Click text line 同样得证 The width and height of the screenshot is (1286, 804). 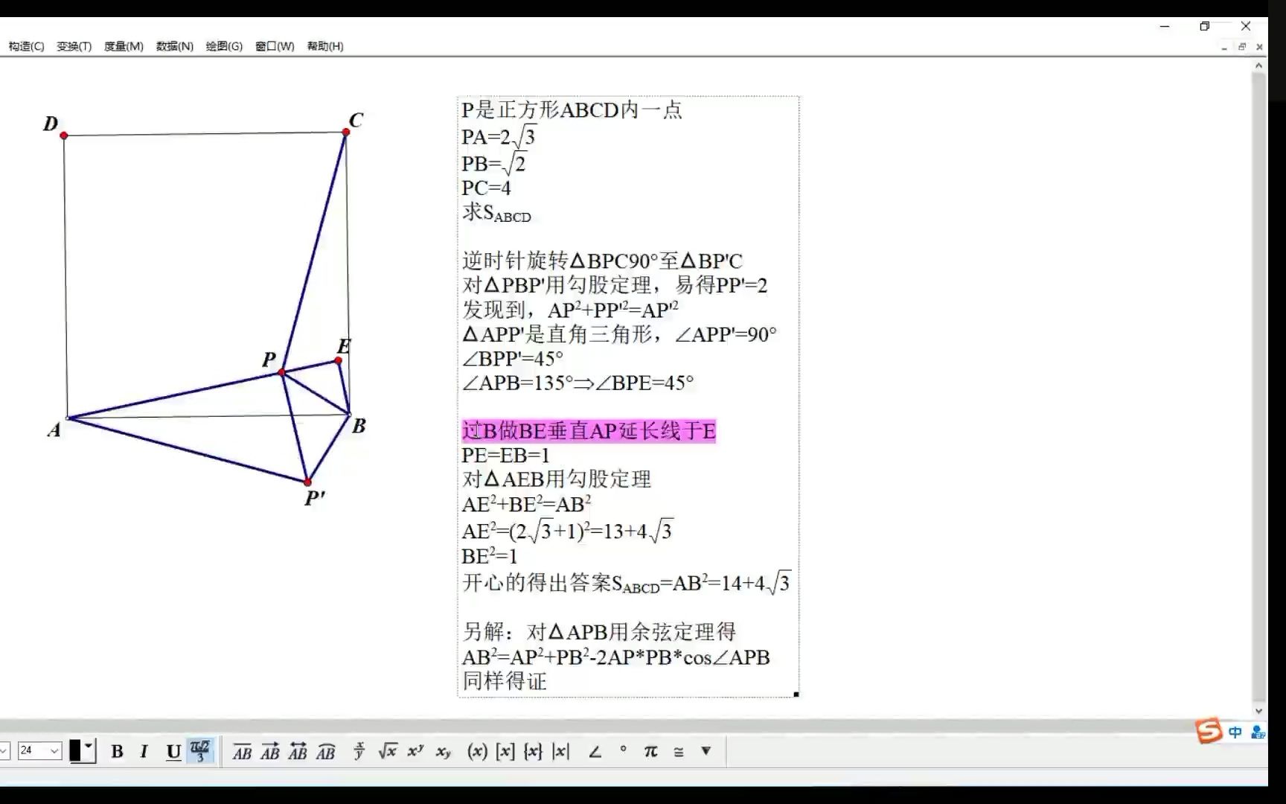pyautogui.click(x=505, y=681)
